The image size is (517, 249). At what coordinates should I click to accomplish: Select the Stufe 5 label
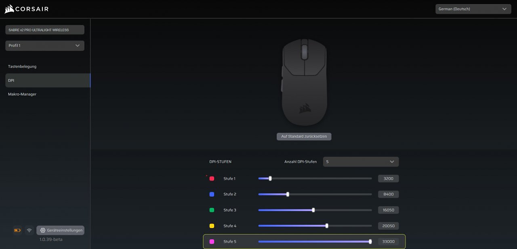[230, 242]
